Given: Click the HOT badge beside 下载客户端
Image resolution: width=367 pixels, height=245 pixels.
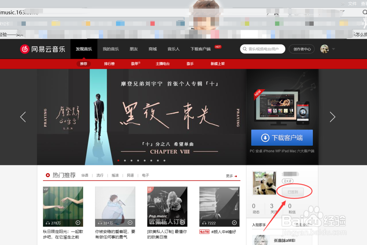Looking at the screenshot, I should (x=218, y=47).
